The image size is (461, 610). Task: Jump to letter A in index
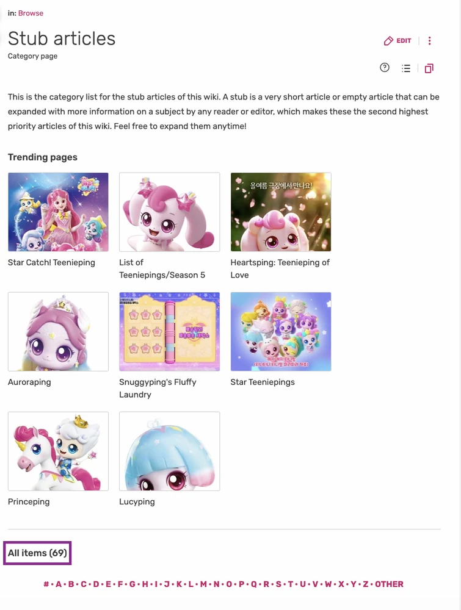[x=59, y=584]
